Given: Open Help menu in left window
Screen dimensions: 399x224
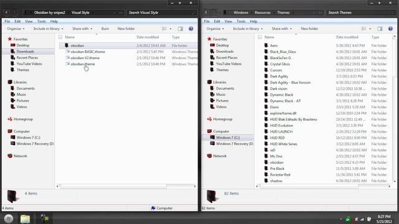Looking at the screenshot, I should [54, 21].
